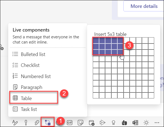The width and height of the screenshot is (164, 127).
Task: Choose Task list from the menu
Action: click(x=29, y=109)
